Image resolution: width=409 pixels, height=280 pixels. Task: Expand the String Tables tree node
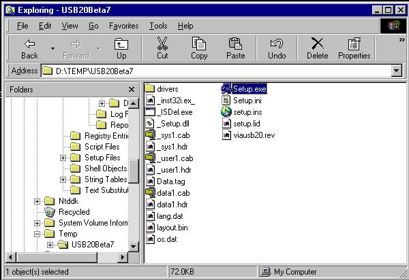point(63,179)
